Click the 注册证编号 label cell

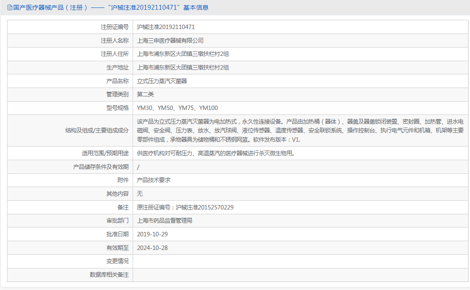[x=115, y=27]
